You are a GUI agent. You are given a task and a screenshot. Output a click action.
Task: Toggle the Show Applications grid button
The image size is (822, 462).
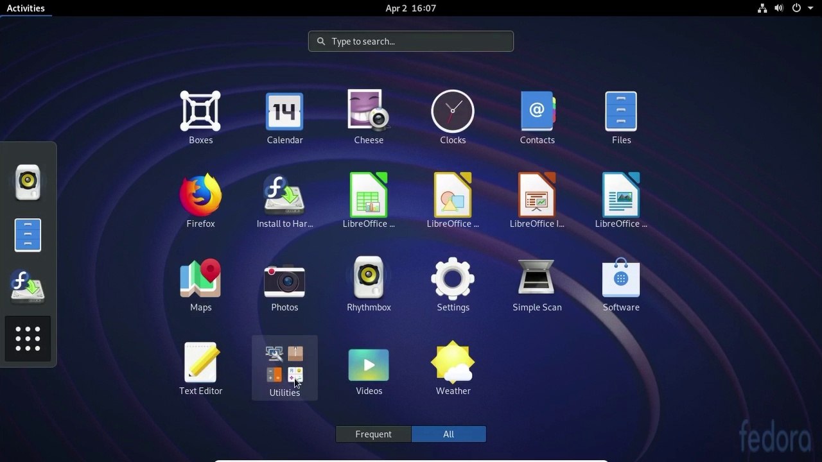tap(28, 339)
